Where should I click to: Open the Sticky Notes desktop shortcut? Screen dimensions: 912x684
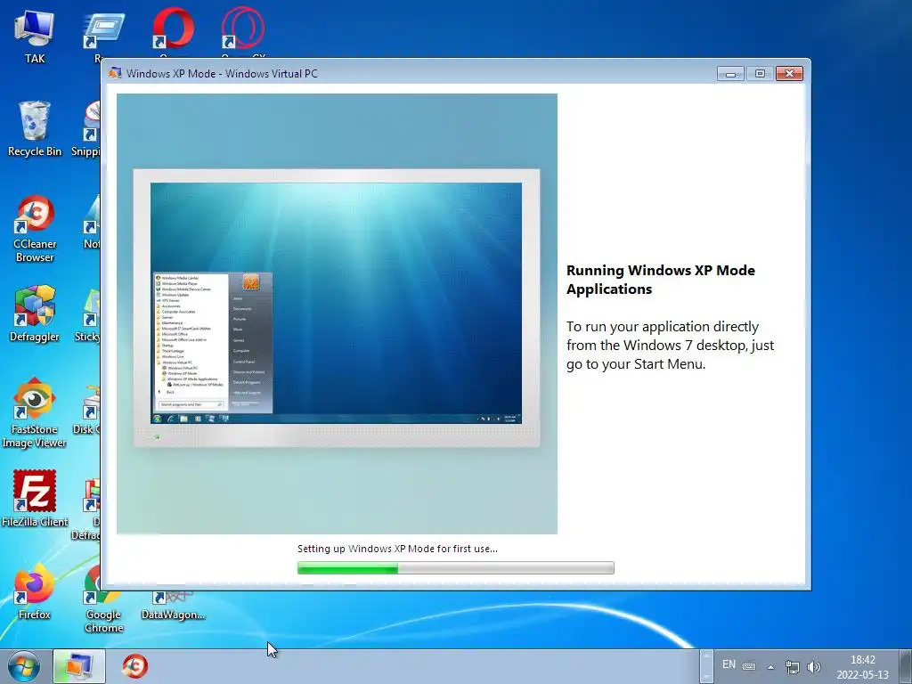pyautogui.click(x=87, y=314)
